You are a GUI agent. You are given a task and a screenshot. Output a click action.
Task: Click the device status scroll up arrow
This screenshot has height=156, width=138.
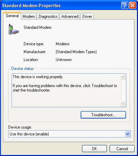123,77
